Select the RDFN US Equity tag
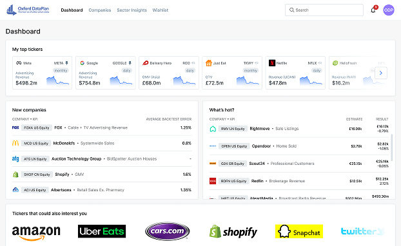The height and width of the screenshot is (246, 401). (x=233, y=181)
